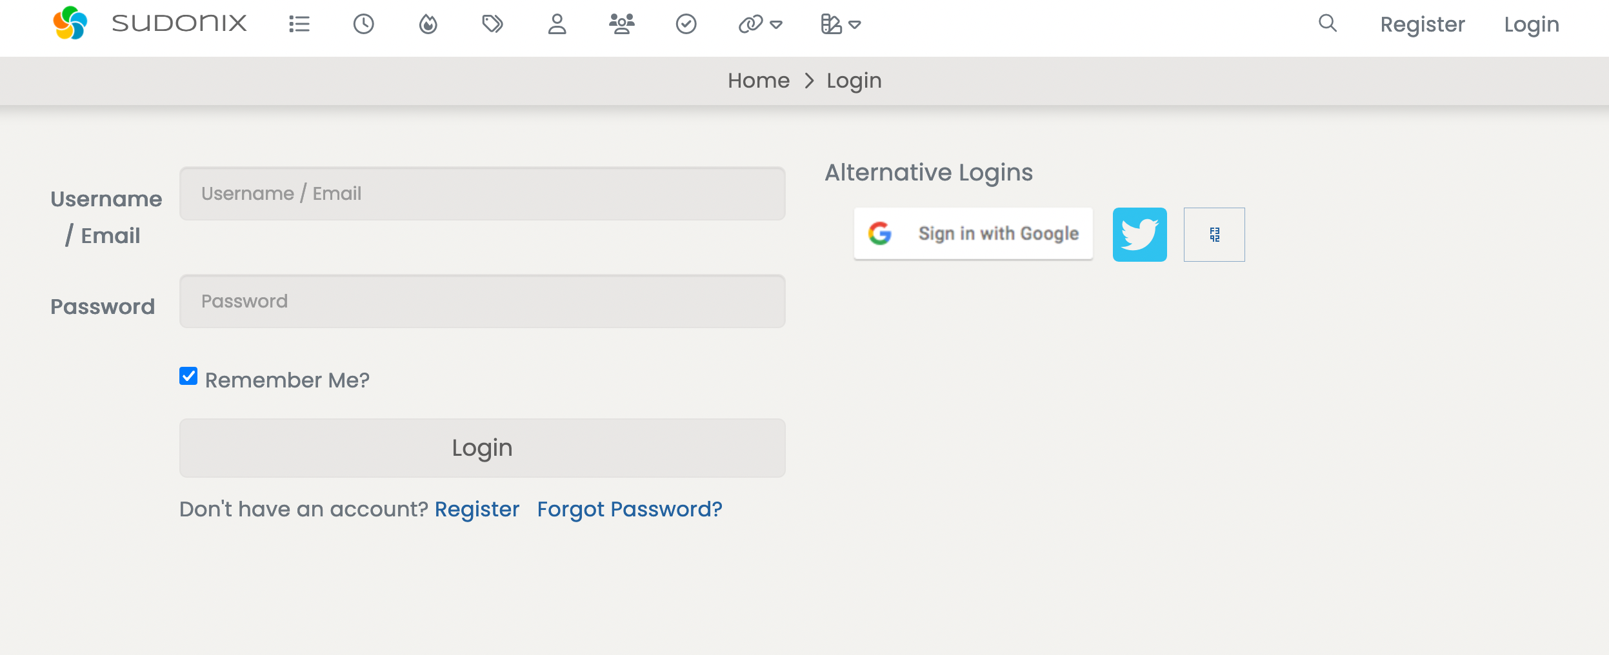
Task: Open the categories list icon
Action: [299, 24]
